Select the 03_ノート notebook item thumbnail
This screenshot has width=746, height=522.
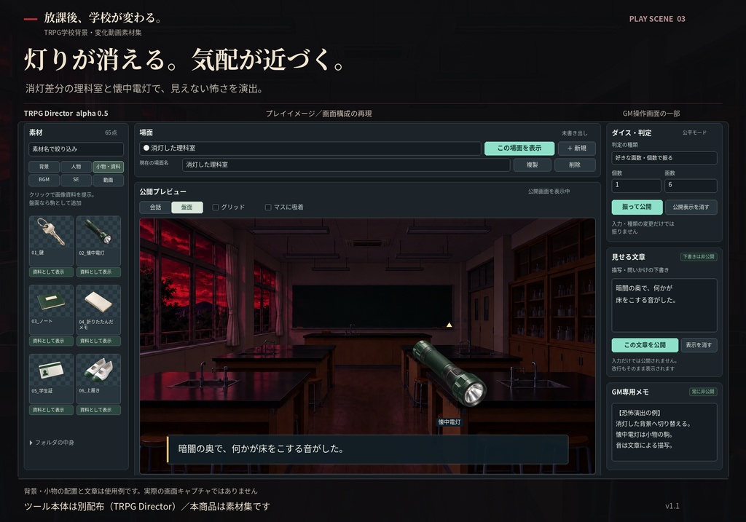coord(51,309)
